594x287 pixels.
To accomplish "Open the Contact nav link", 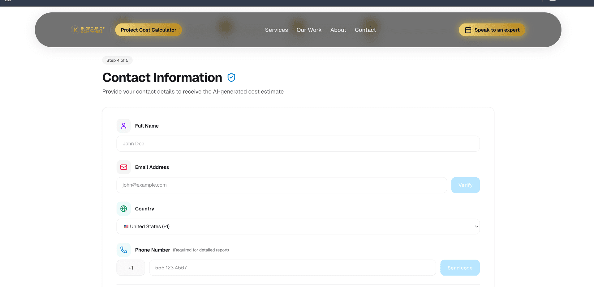I will [x=365, y=30].
